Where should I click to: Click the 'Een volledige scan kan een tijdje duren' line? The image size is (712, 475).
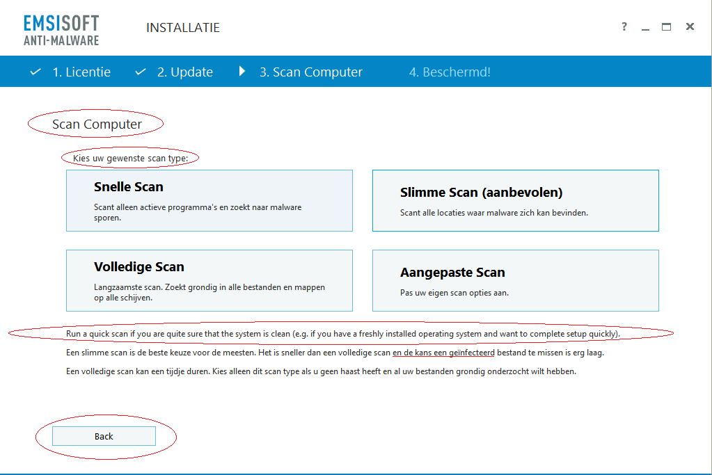tap(321, 371)
